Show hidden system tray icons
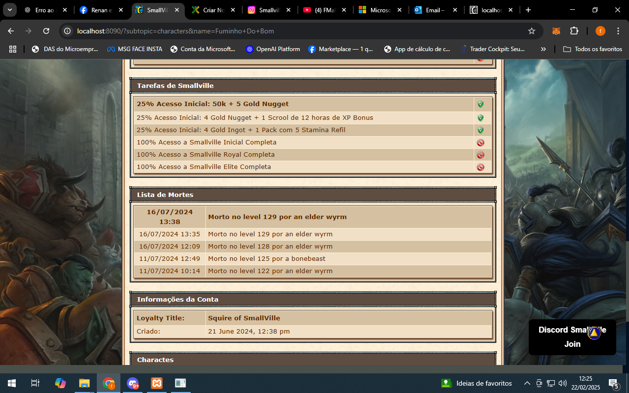This screenshot has height=393, width=629. click(x=527, y=383)
